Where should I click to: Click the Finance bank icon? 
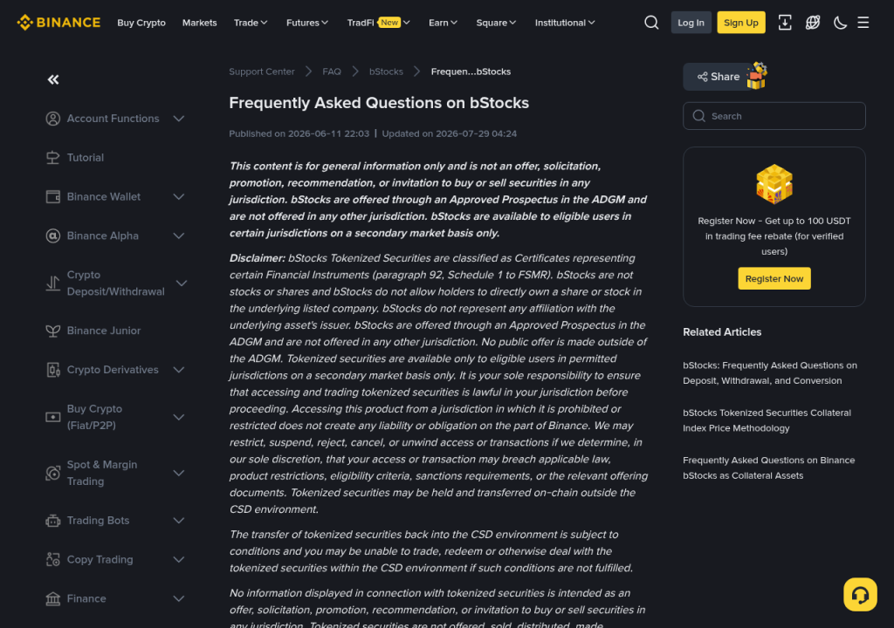tap(53, 599)
